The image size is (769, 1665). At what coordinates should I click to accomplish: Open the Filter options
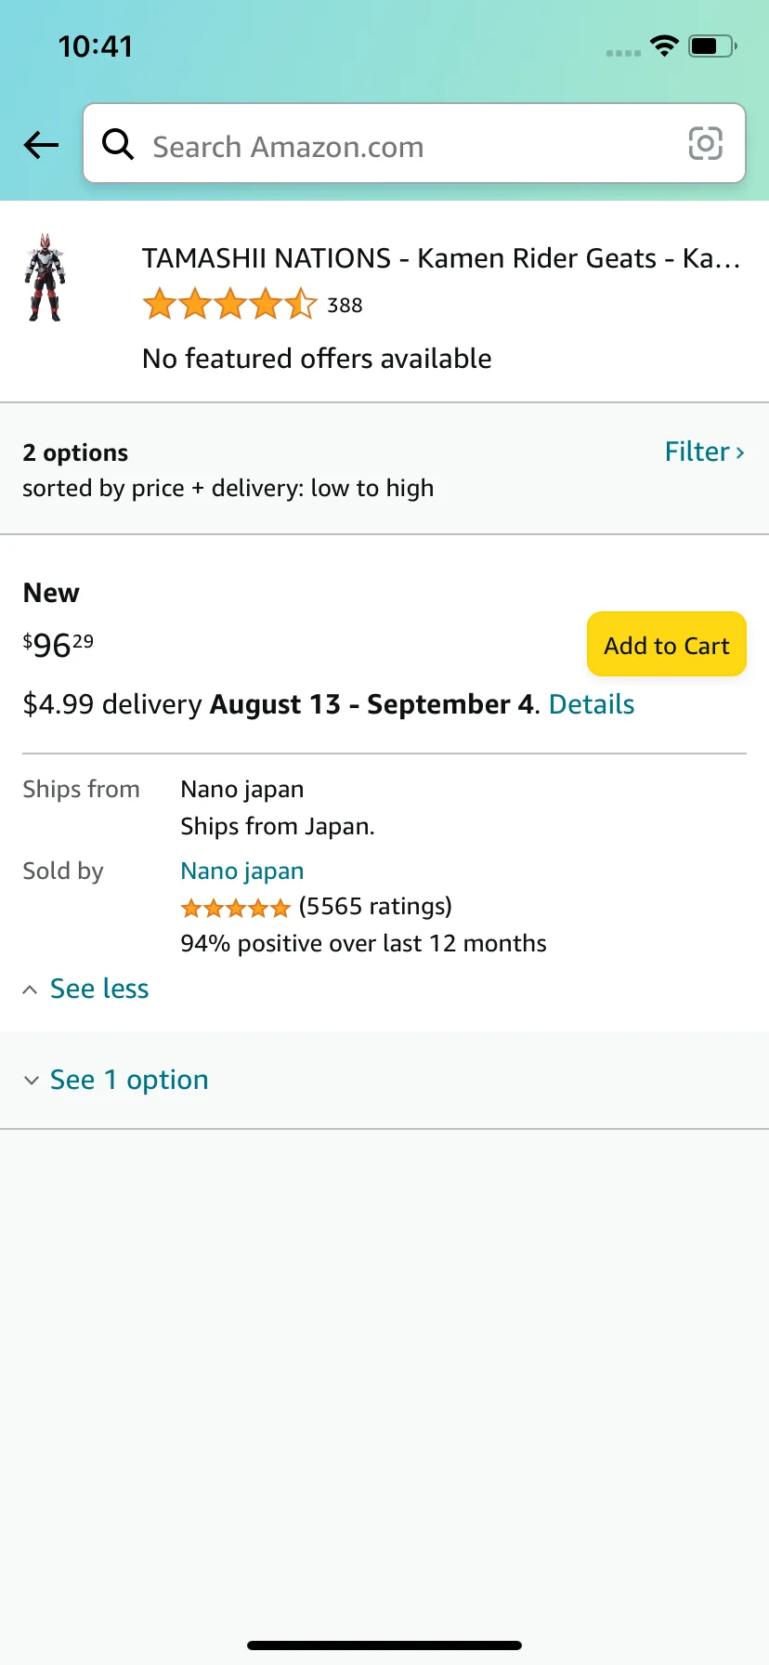coord(704,452)
